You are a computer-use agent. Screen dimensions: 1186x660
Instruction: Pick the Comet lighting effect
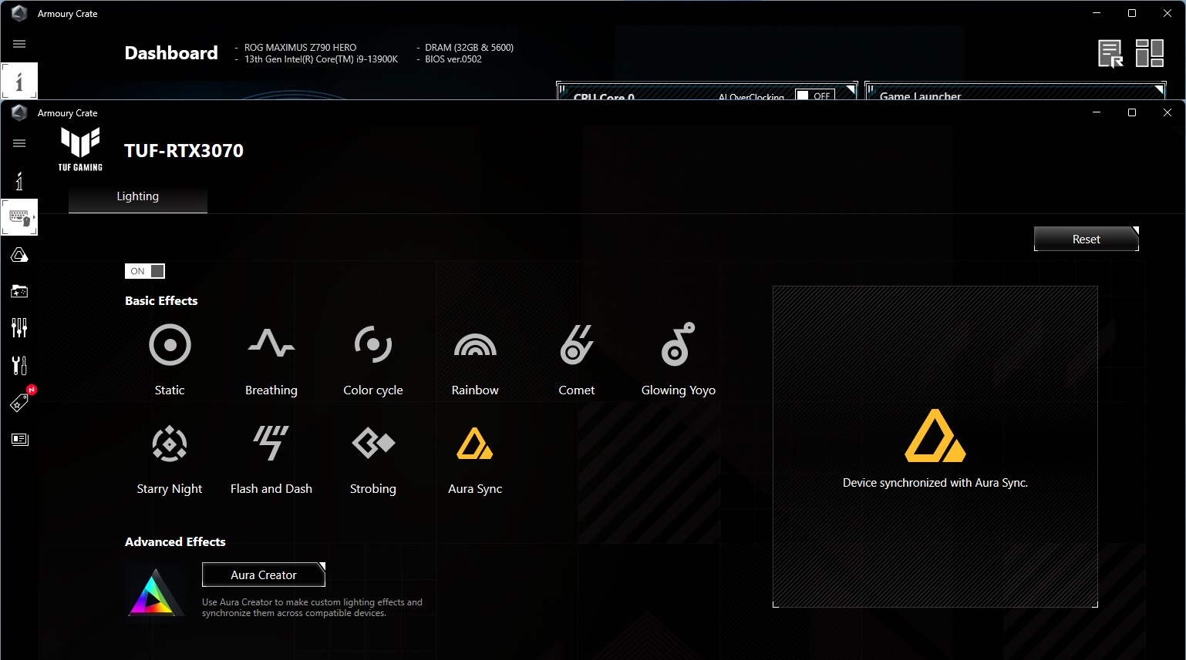tap(577, 344)
